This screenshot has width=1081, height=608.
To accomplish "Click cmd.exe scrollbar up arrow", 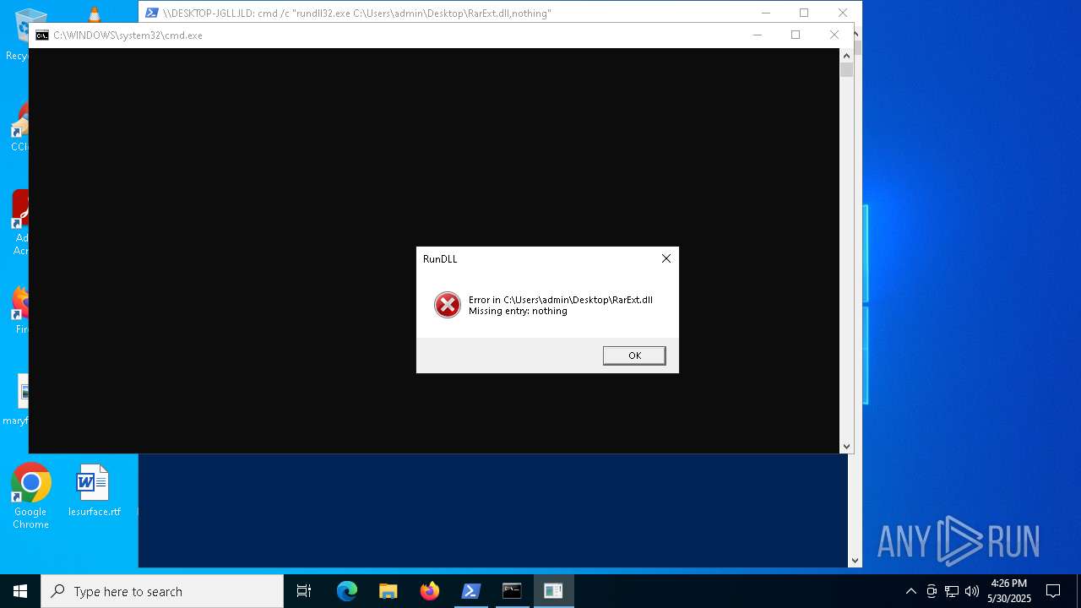I will click(846, 56).
